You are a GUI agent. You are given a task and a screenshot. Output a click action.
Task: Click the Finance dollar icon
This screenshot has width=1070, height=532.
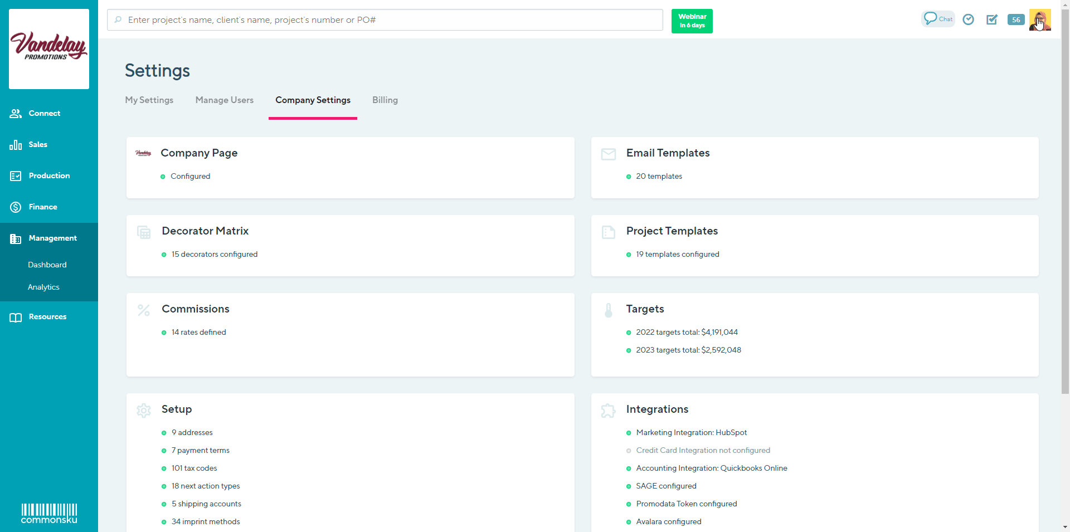coord(14,207)
